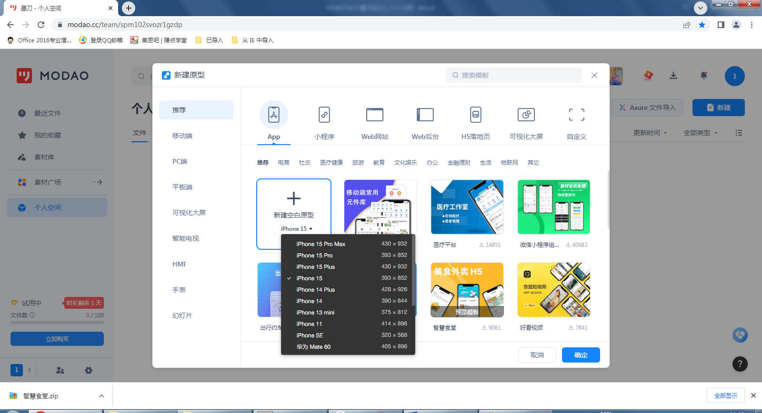Expand 智慧食堂.zip download options
This screenshot has width=762, height=413.
(101, 396)
